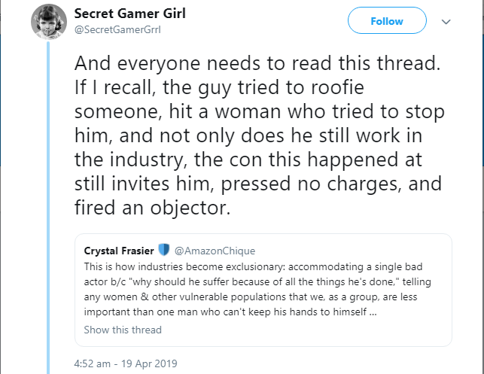Click the @AmazonChique handle

pos(215,251)
